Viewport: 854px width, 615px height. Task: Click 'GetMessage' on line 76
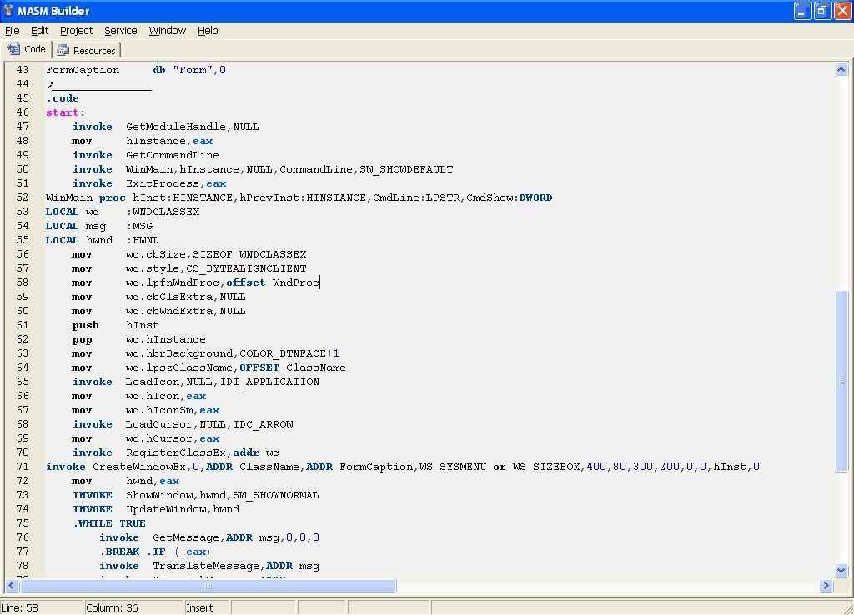[x=186, y=537]
